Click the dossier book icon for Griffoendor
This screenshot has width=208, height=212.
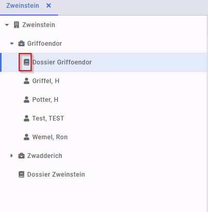pos(26,62)
